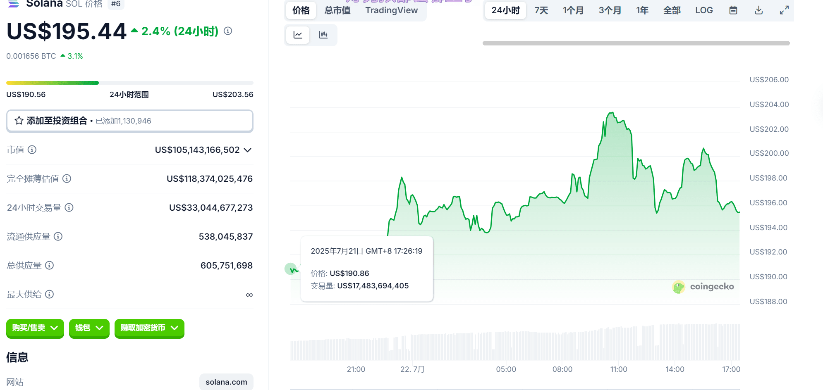Select the 1个月 time range
Viewport: 823px width, 390px height.
pos(573,10)
